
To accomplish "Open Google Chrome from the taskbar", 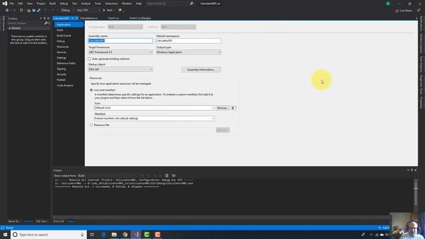I will click(125, 234).
